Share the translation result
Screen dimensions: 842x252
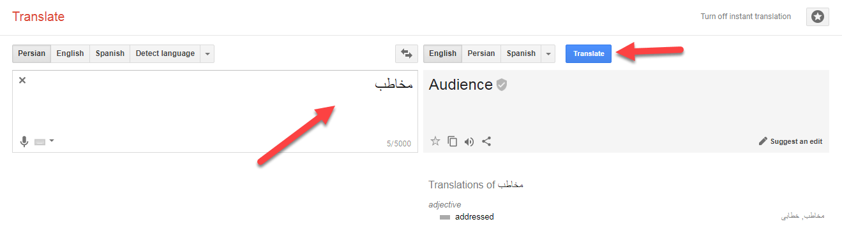[x=486, y=141]
